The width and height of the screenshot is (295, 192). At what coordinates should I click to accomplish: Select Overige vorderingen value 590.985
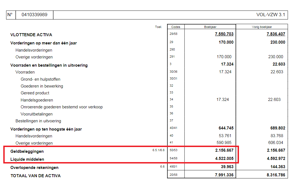(224, 143)
